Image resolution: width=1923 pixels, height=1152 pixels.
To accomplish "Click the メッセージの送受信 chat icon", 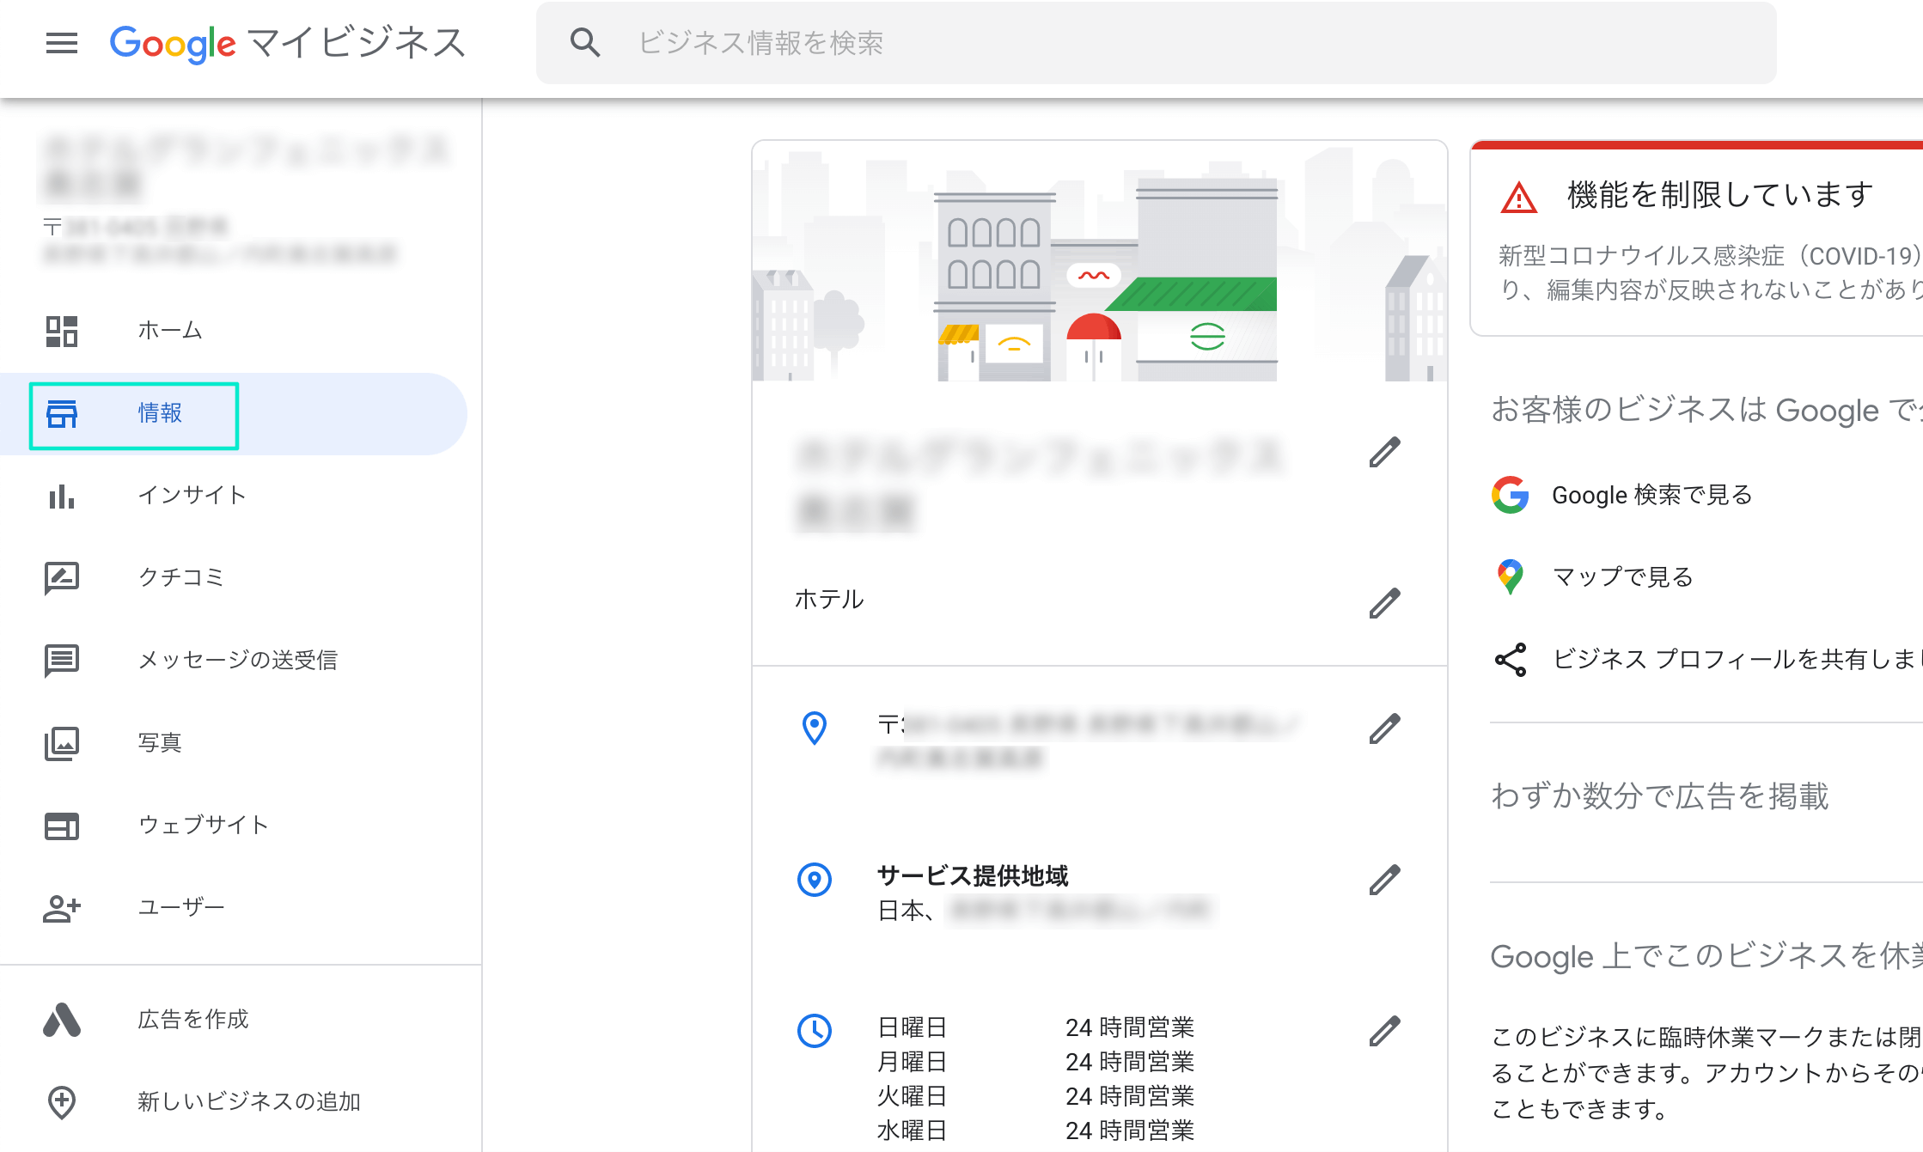I will [x=62, y=661].
